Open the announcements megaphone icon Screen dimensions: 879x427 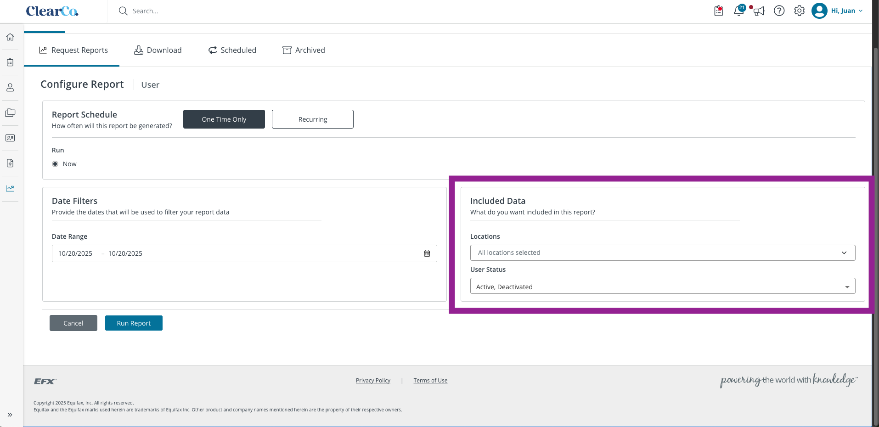pyautogui.click(x=759, y=11)
